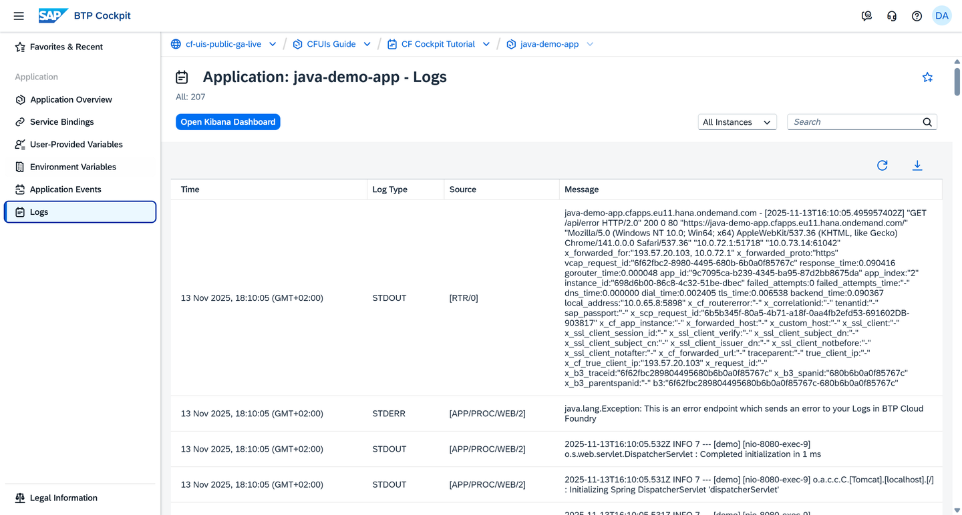Expand dropdown after CFUIs Guide
The width and height of the screenshot is (962, 515).
367,44
